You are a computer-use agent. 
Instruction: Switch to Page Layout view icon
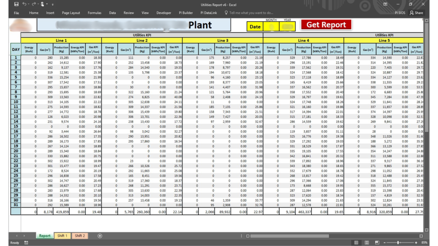click(x=367, y=243)
